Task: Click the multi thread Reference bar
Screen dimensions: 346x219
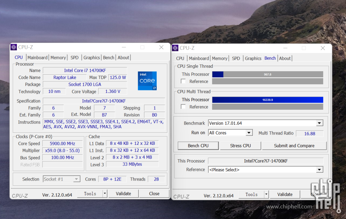Action: point(268,107)
